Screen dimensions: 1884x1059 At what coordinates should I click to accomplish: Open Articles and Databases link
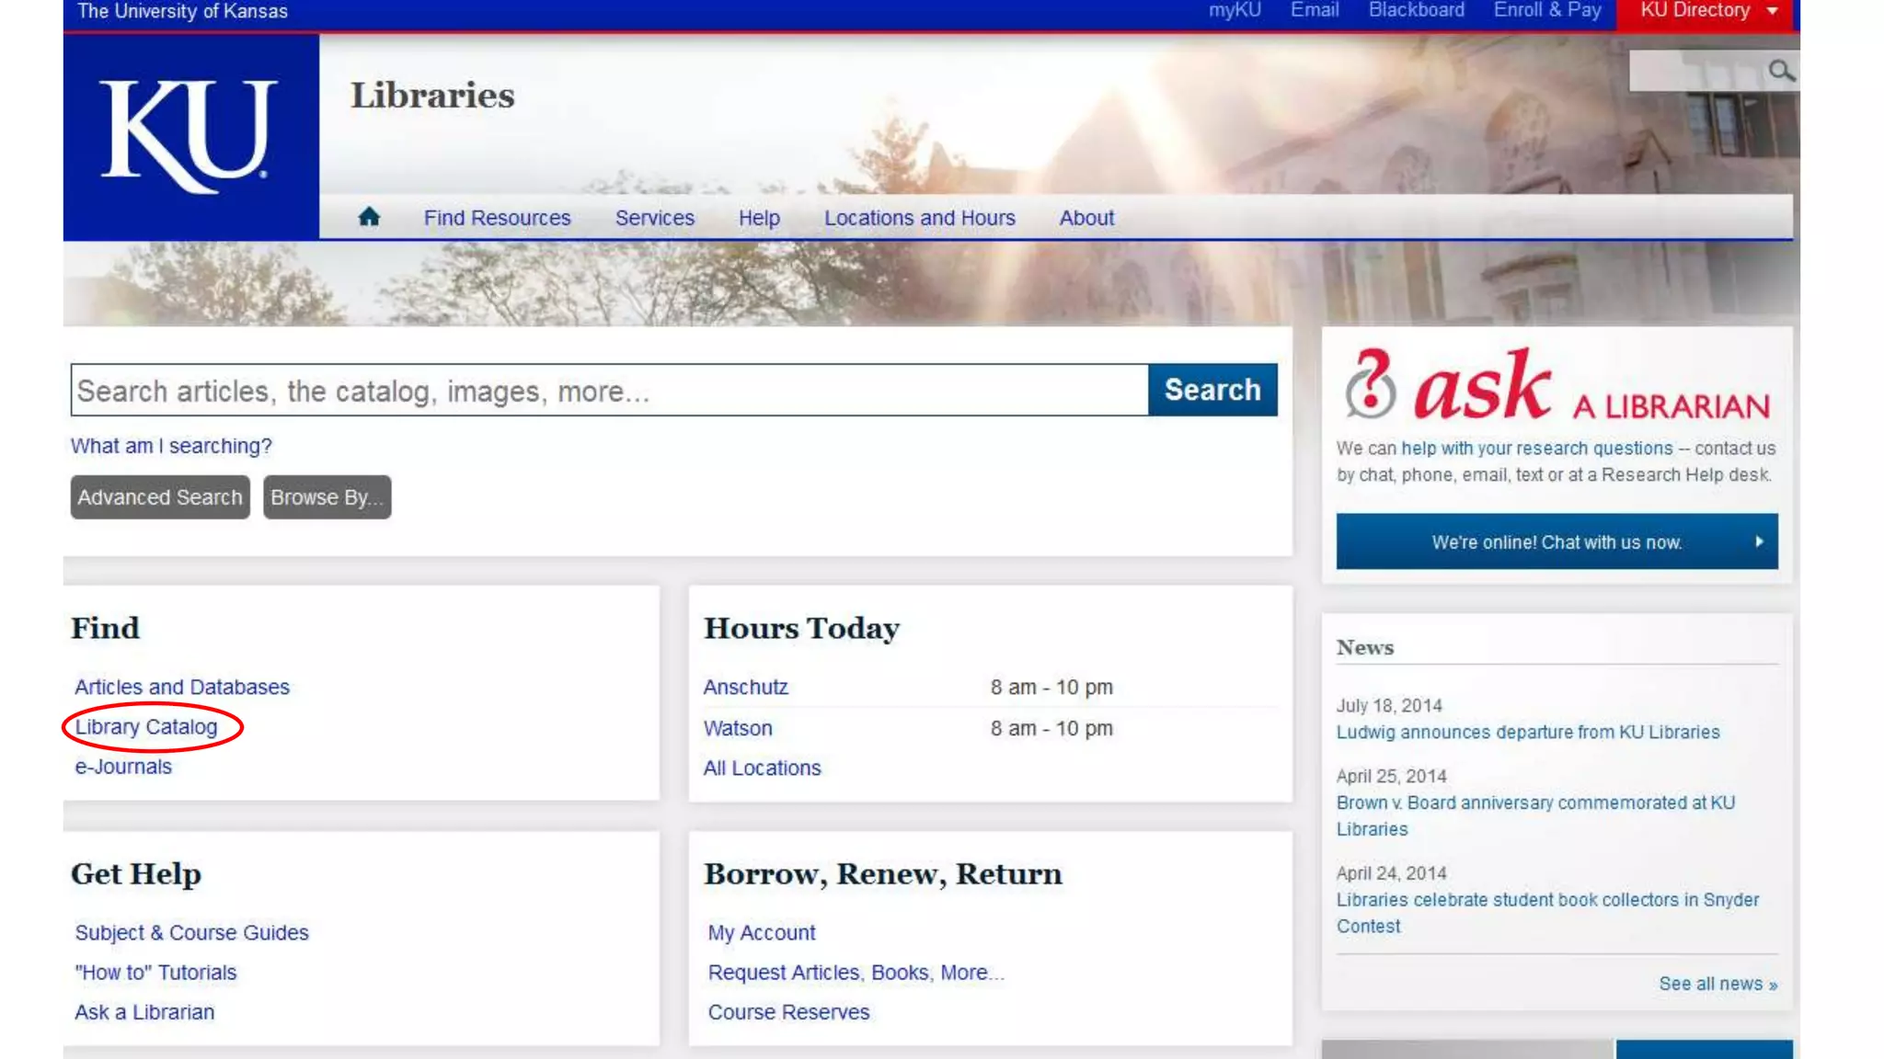point(182,688)
